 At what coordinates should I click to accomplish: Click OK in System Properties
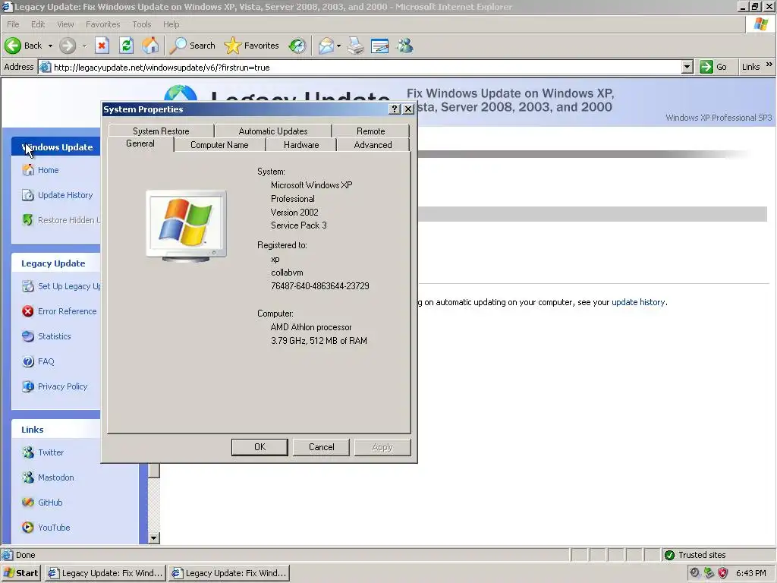(x=260, y=447)
